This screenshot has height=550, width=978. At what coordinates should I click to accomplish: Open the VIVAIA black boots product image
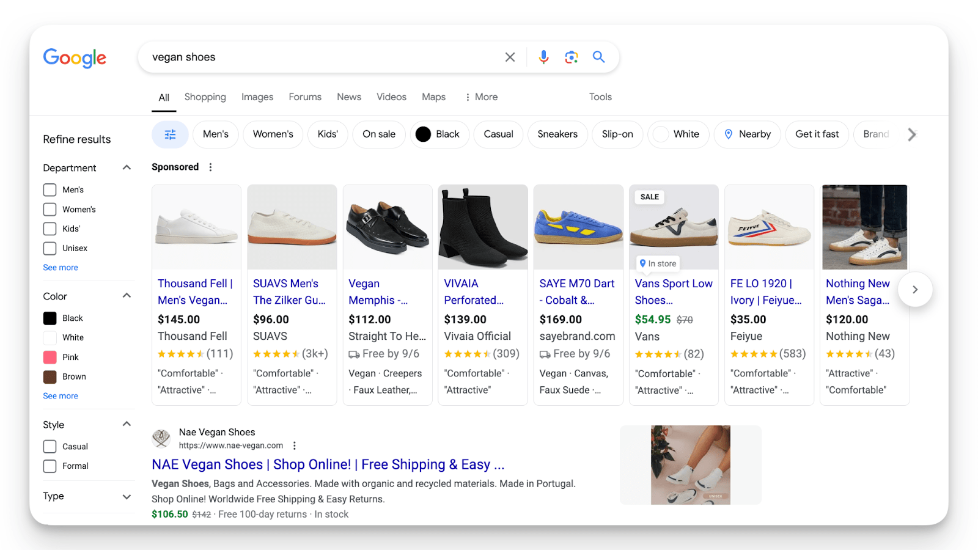[483, 227]
